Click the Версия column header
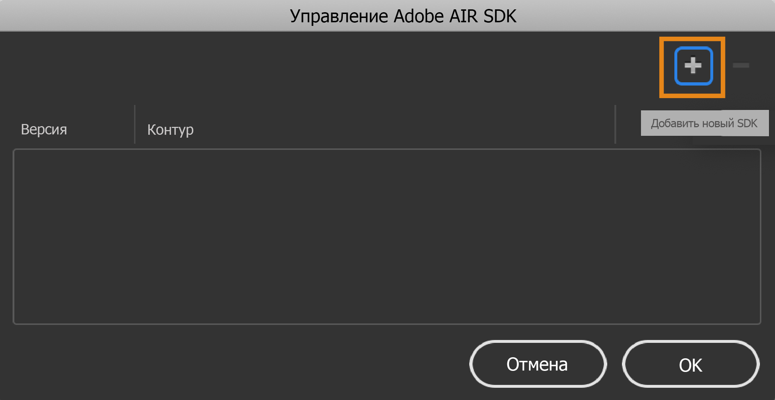This screenshot has width=775, height=400. (x=44, y=129)
